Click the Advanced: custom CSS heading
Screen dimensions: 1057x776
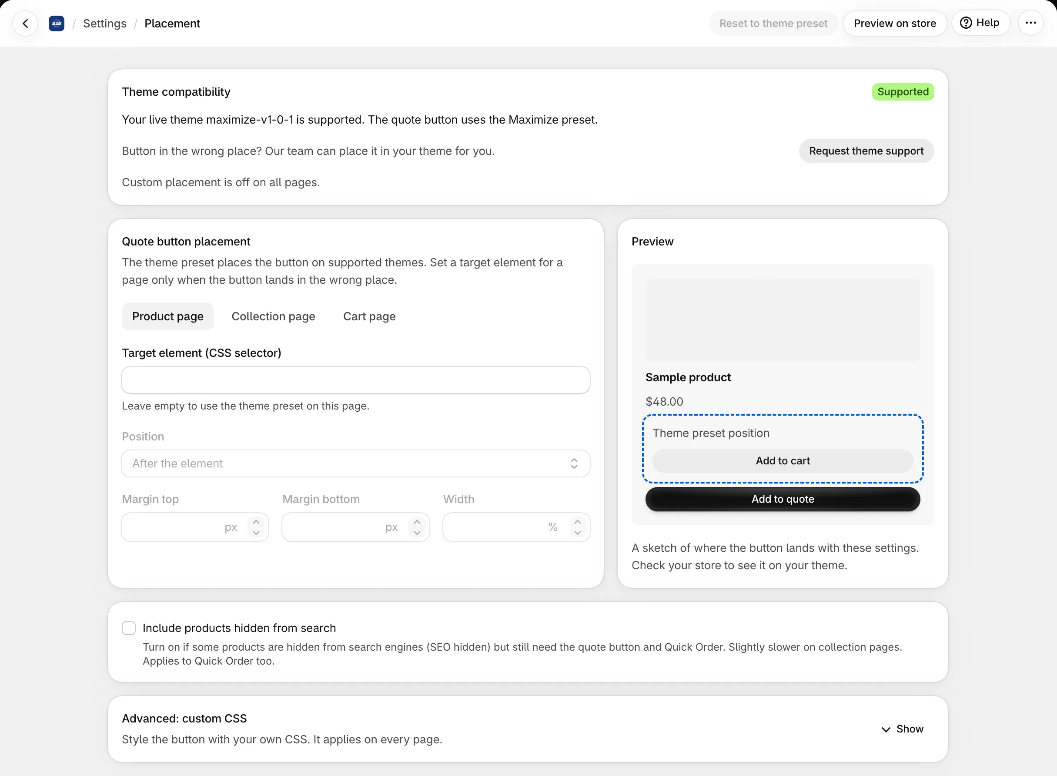click(184, 718)
